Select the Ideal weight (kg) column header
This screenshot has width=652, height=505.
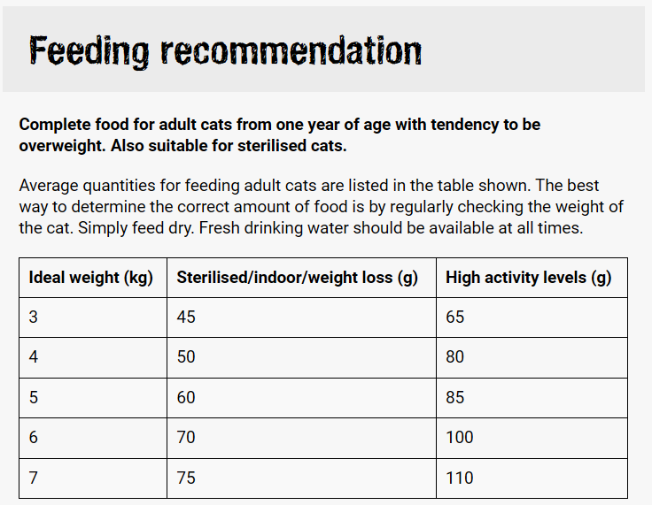pyautogui.click(x=91, y=278)
